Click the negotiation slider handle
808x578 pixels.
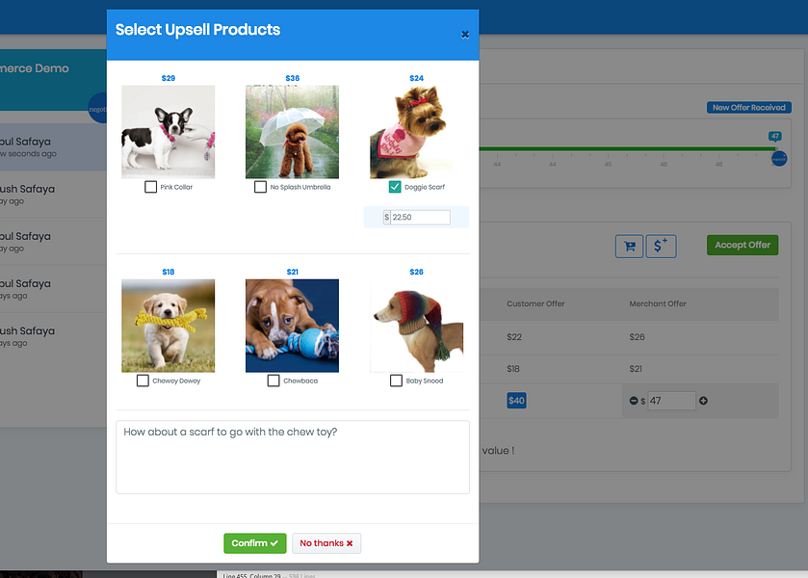point(779,159)
